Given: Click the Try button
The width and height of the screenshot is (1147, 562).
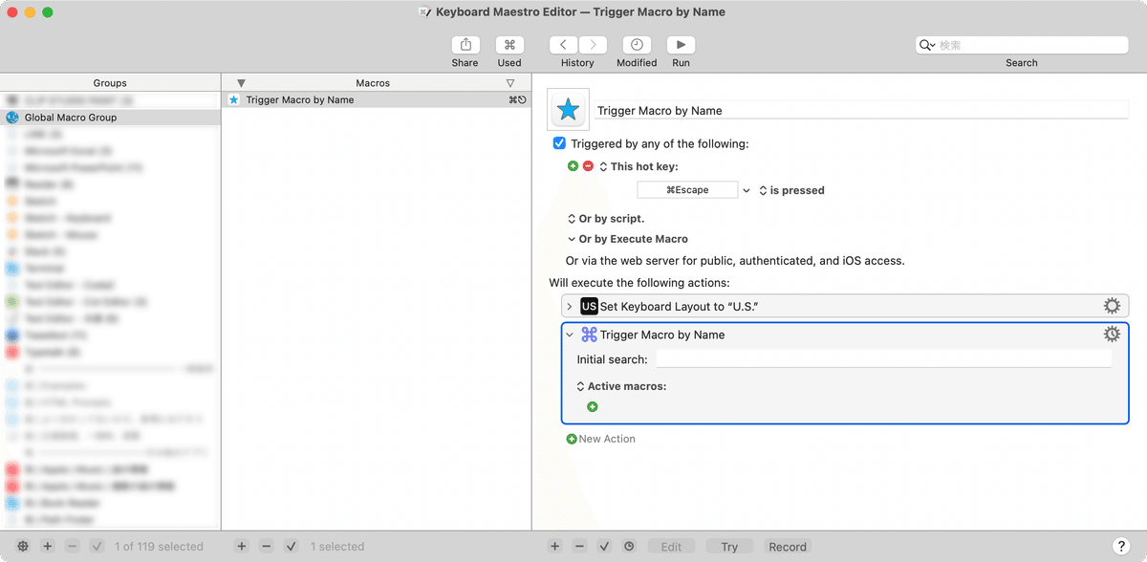Looking at the screenshot, I should pyautogui.click(x=729, y=547).
